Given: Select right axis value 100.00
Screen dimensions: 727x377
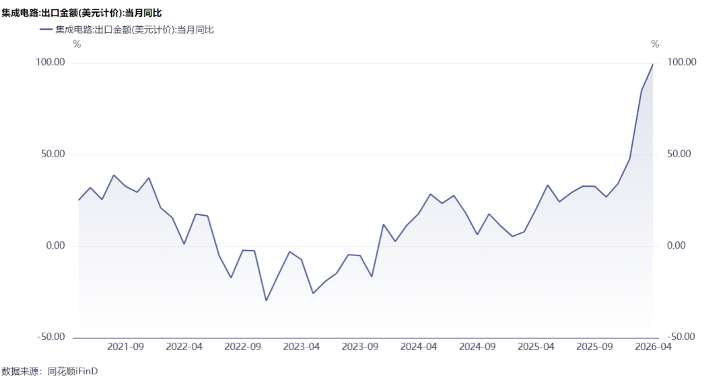Looking at the screenshot, I should (x=681, y=62).
